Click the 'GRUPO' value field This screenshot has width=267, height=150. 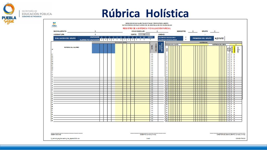215,31
